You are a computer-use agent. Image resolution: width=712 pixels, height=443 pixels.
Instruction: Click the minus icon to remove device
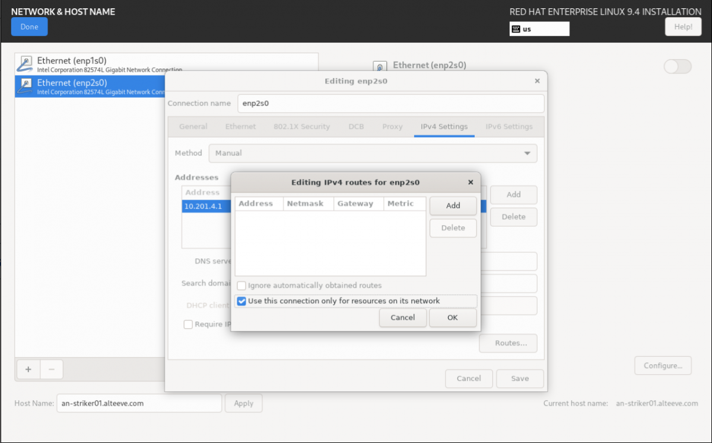click(x=52, y=370)
